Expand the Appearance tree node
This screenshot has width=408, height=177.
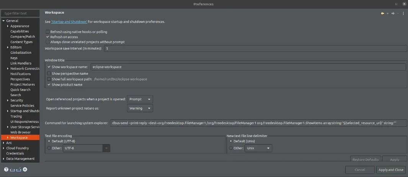[x=8, y=26]
